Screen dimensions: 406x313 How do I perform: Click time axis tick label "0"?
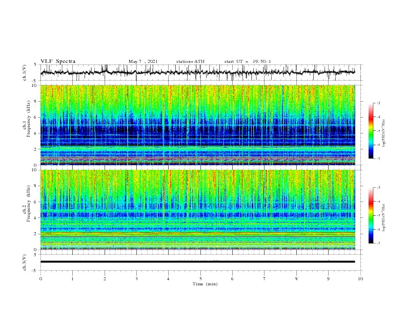click(x=40, y=279)
